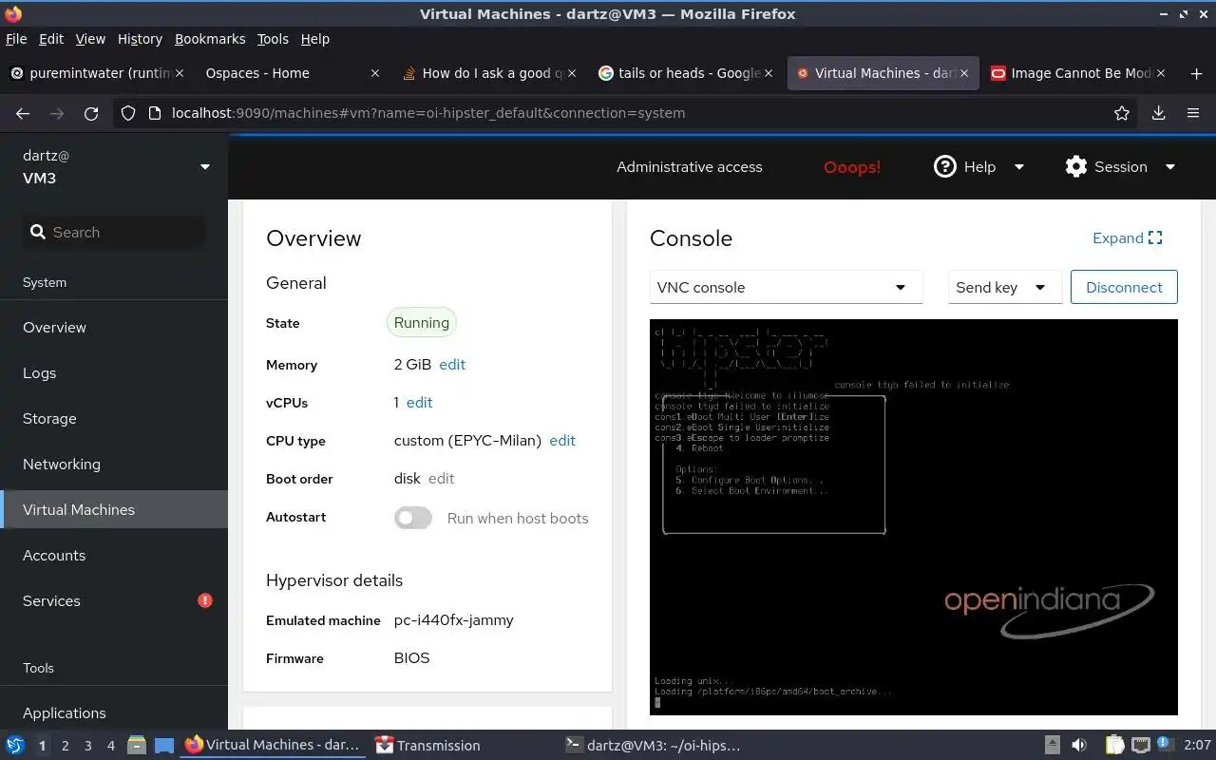Click the shield tracking protection icon
Image resolution: width=1216 pixels, height=760 pixels.
(x=128, y=113)
